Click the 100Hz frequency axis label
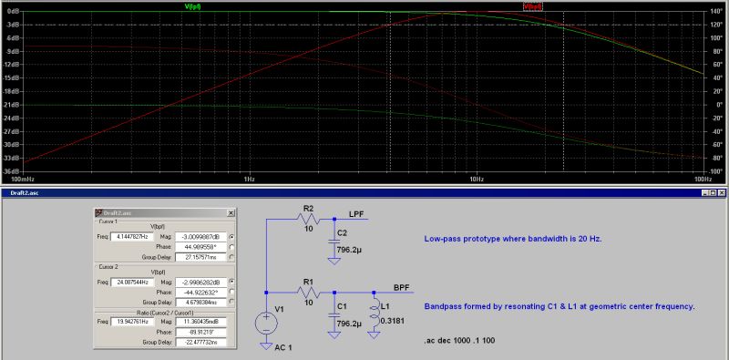The width and height of the screenshot is (729, 360). [703, 179]
